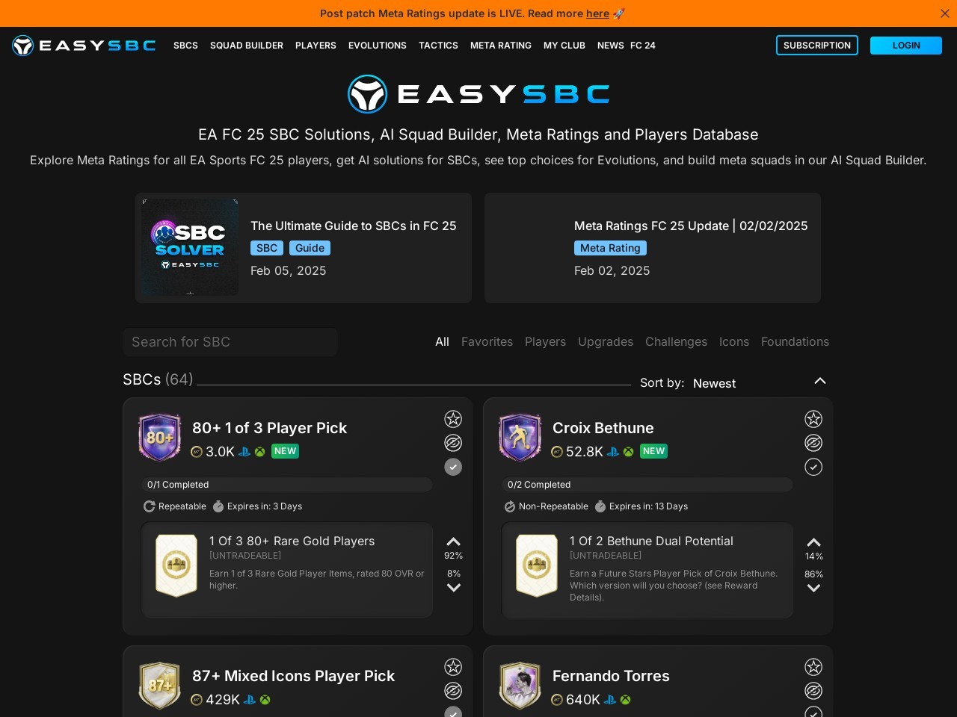Select the All filter tab
The image size is (957, 717).
[x=442, y=341]
